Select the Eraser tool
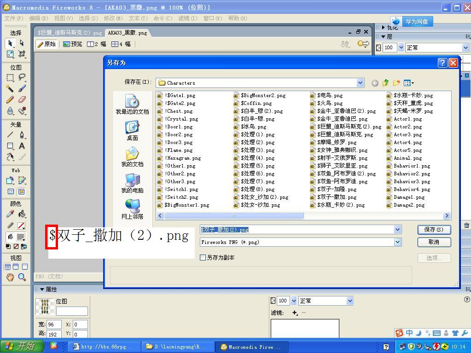The image size is (471, 353). 22,99
